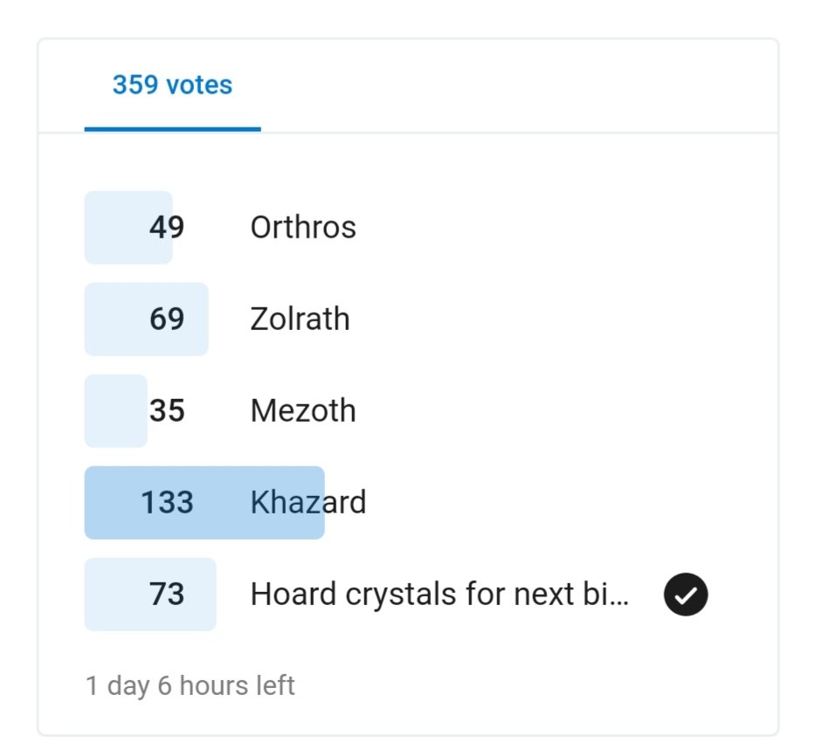Click the 133 votes highlighted bar

pyautogui.click(x=204, y=502)
